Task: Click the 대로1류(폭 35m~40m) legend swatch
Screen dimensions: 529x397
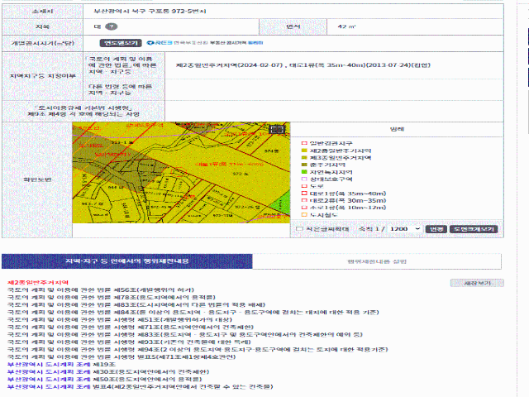Action: pyautogui.click(x=304, y=194)
